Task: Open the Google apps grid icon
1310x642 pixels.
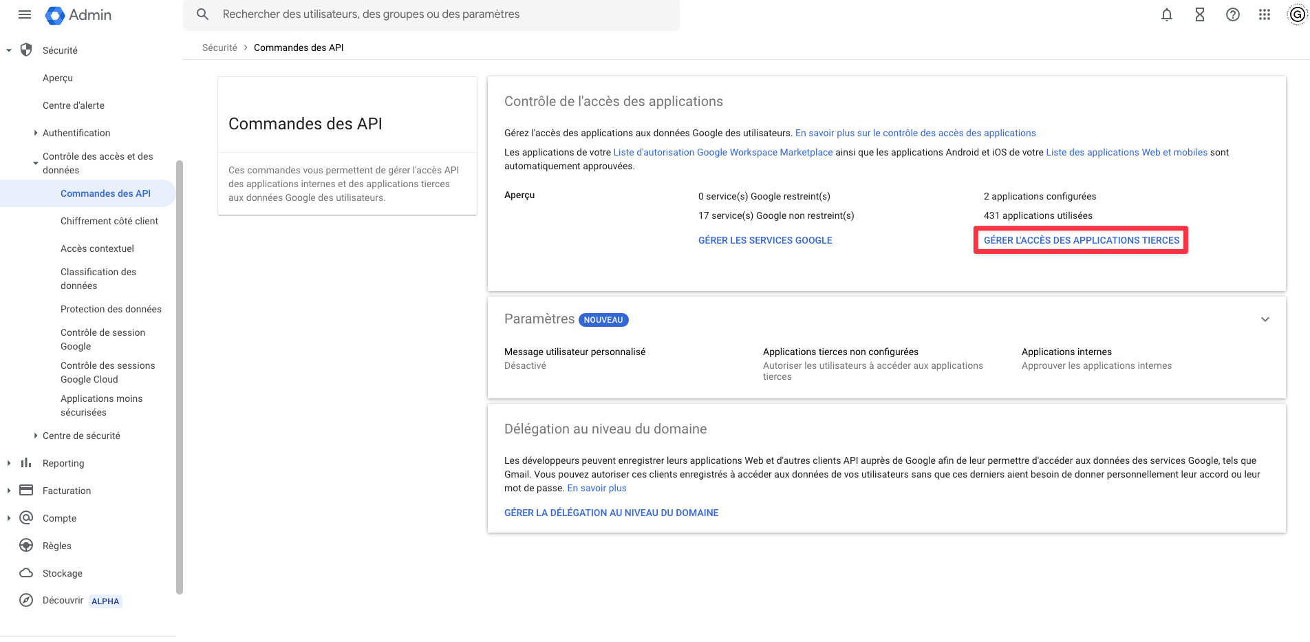Action: coord(1265,14)
